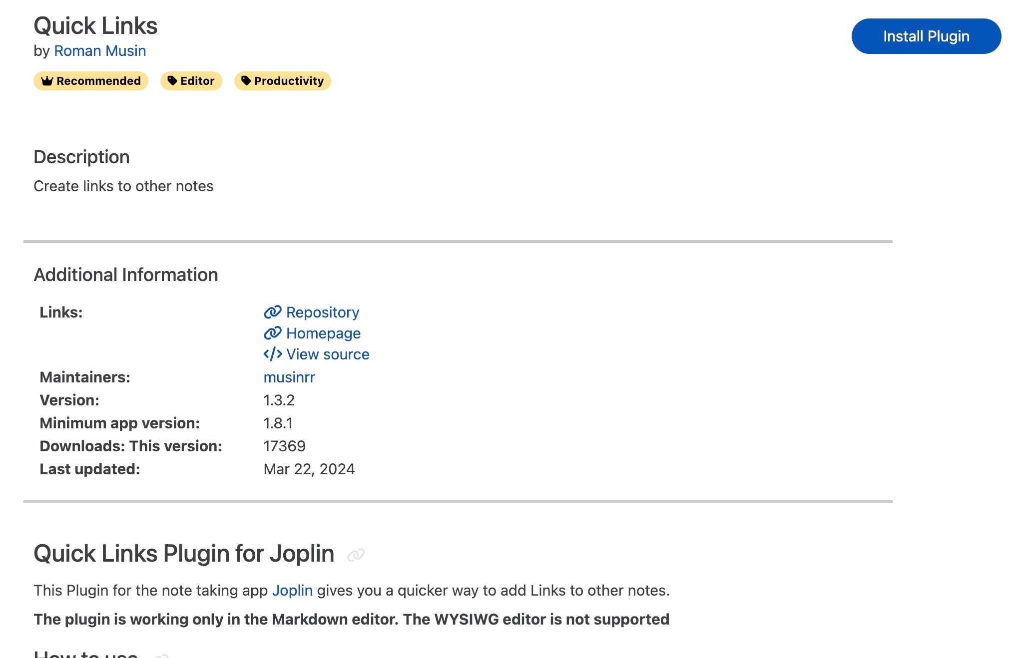Click the chain icon next to Repository
Viewport: 1020px width, 658px height.
[x=273, y=312]
